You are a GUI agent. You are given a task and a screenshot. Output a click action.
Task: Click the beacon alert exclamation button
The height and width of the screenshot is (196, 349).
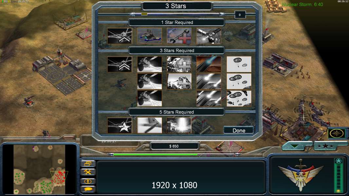coord(88,181)
